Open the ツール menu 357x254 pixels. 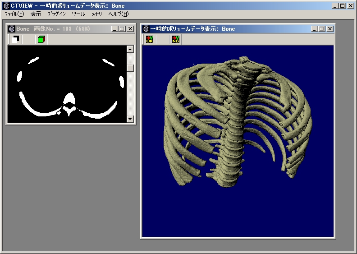(x=78, y=14)
